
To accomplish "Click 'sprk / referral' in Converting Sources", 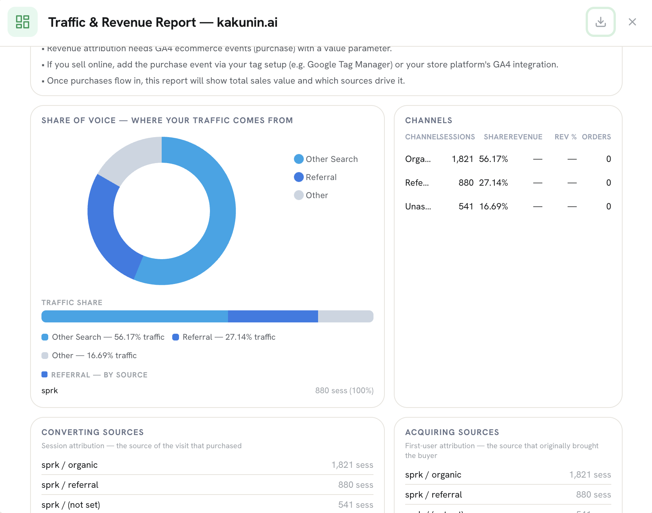I will coord(70,485).
